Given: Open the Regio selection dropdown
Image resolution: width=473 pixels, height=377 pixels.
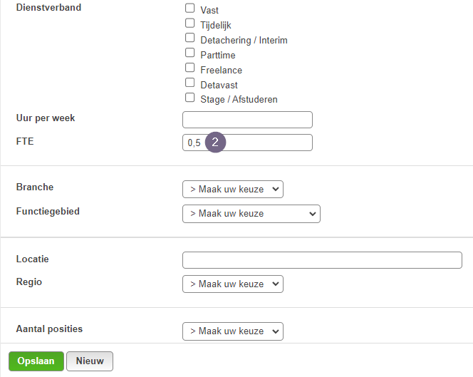Looking at the screenshot, I should 233,284.
